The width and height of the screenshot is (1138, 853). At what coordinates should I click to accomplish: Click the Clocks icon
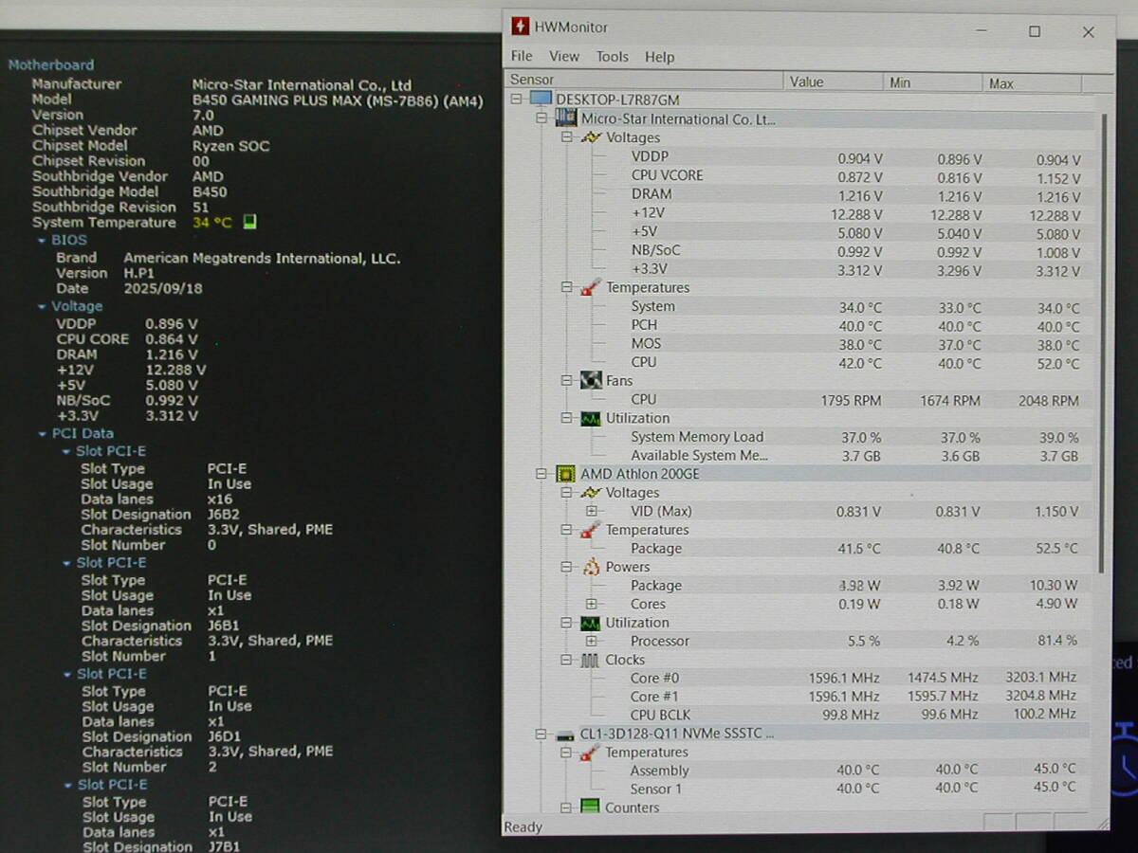pos(591,660)
